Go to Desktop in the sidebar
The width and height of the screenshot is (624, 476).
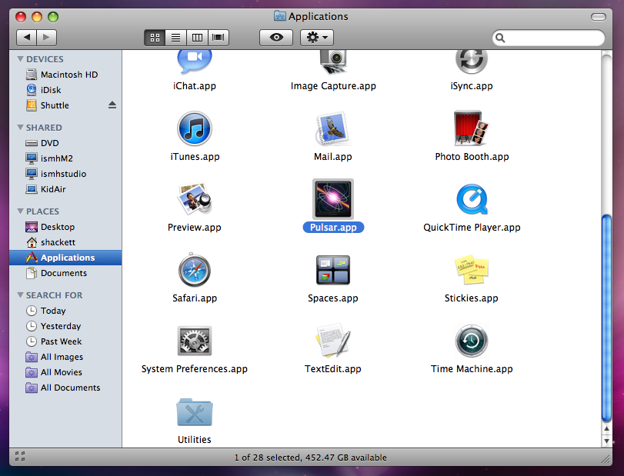tap(65, 227)
